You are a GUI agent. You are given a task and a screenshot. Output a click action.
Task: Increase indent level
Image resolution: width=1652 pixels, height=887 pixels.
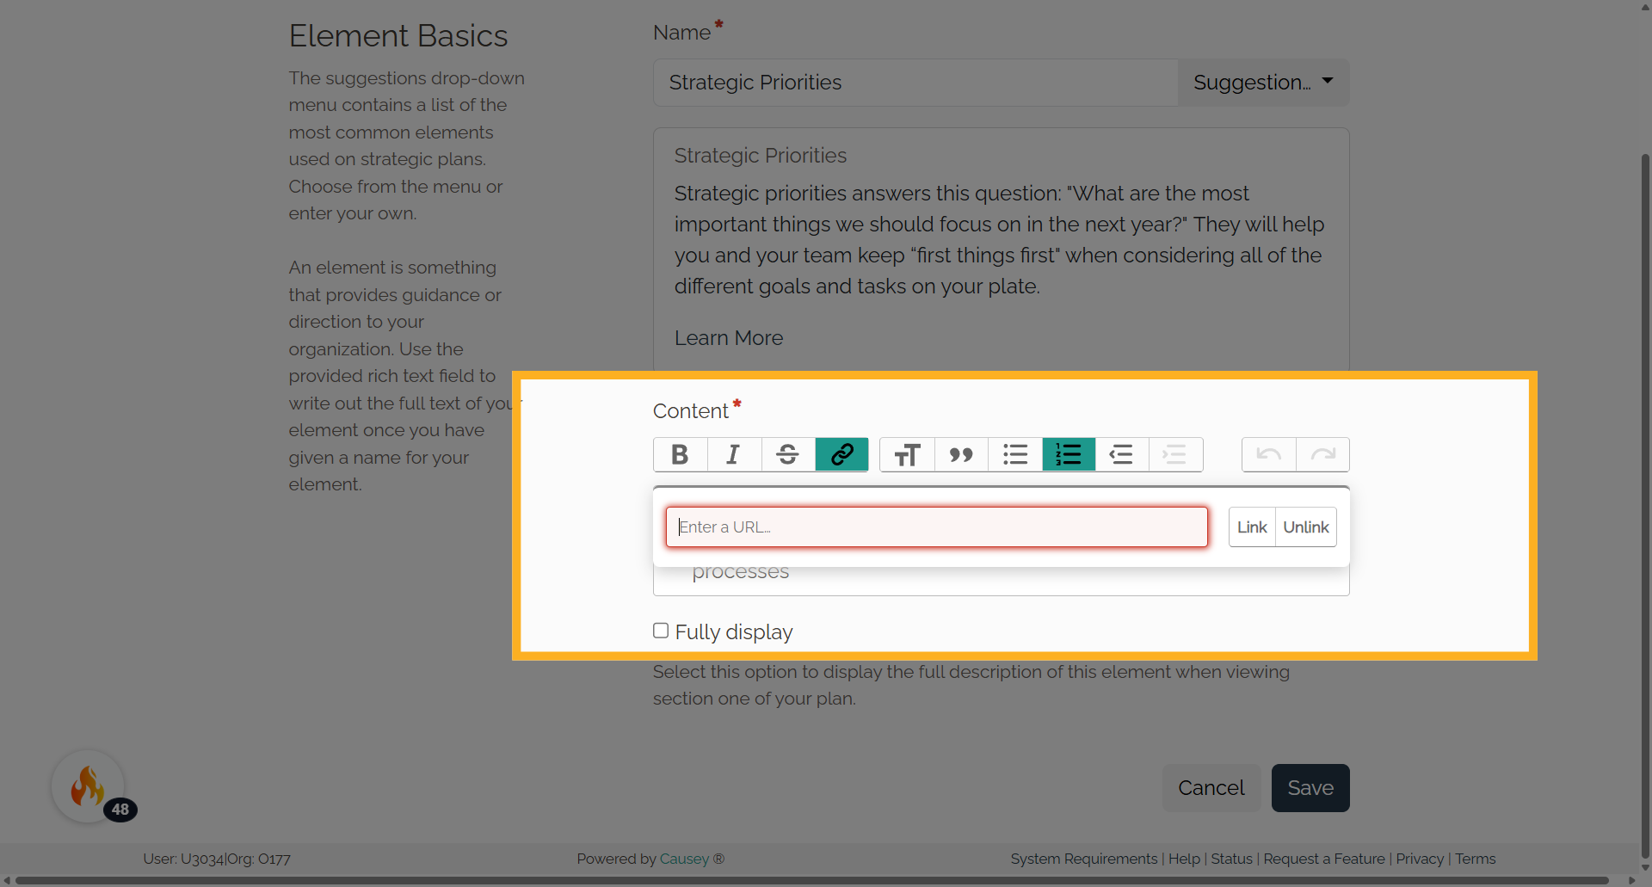click(x=1175, y=454)
